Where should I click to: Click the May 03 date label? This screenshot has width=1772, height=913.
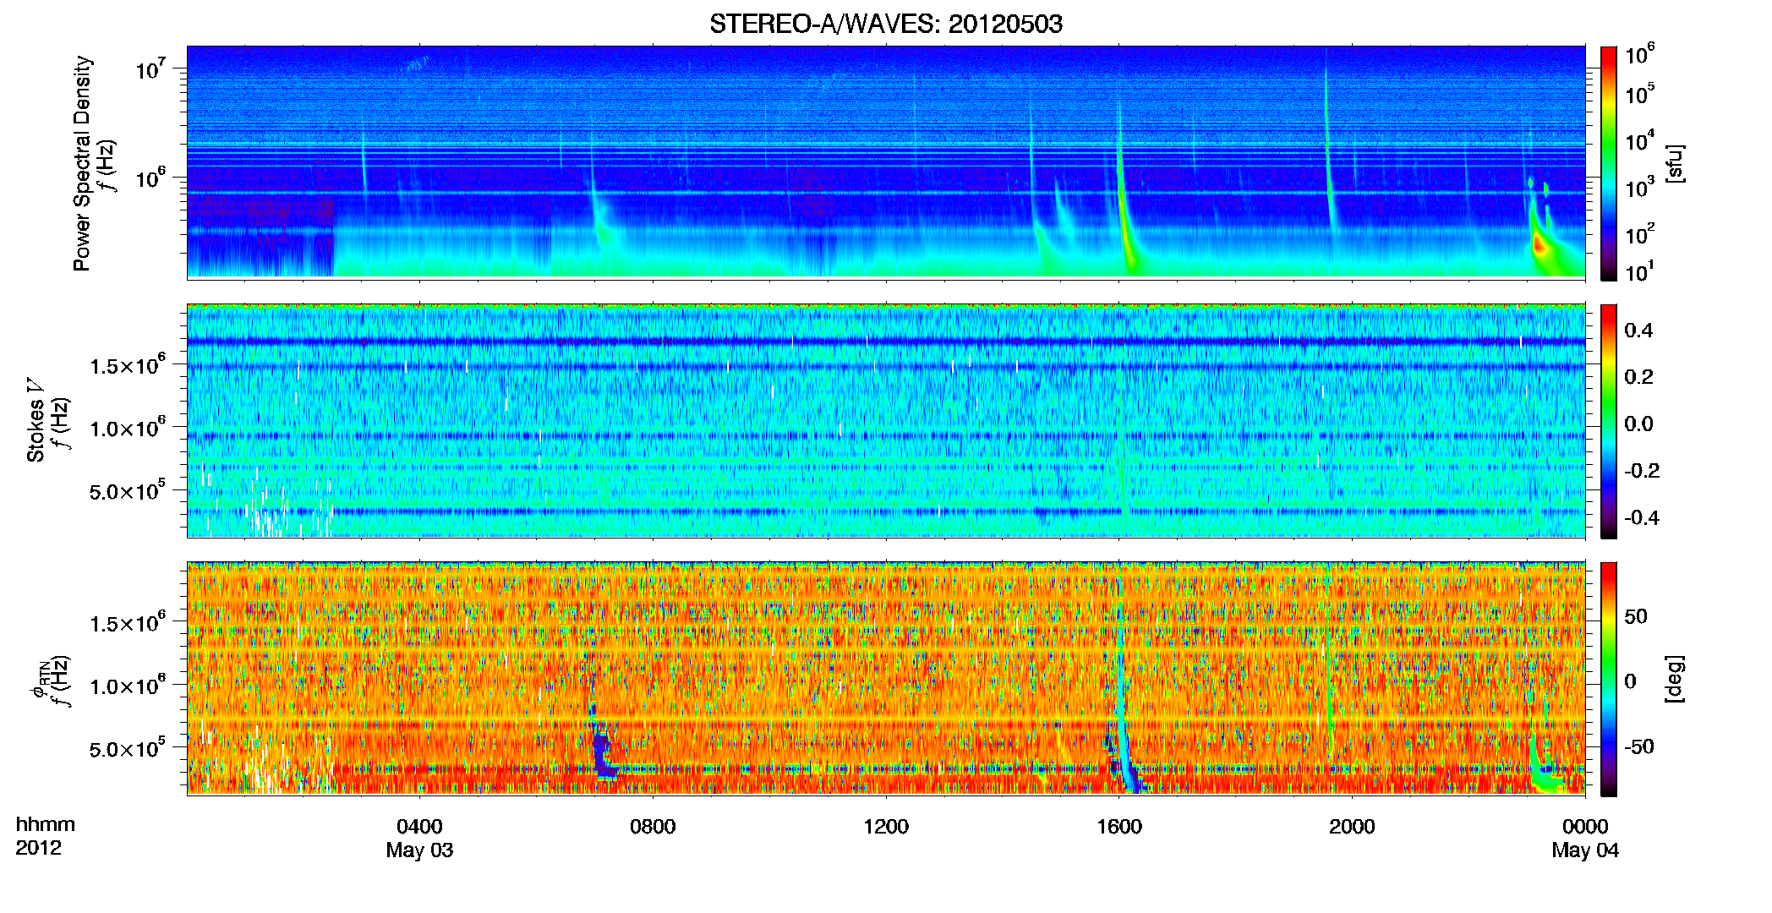click(x=419, y=850)
